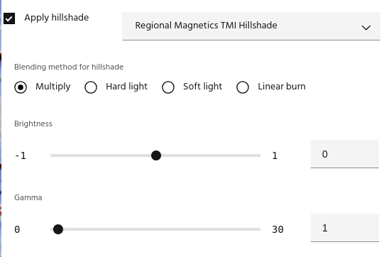Click the Brightness slider minimum label -1
The width and height of the screenshot is (391, 257).
coord(21,155)
